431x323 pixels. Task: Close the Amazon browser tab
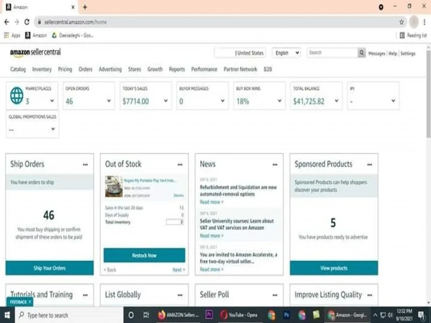(x=73, y=7)
